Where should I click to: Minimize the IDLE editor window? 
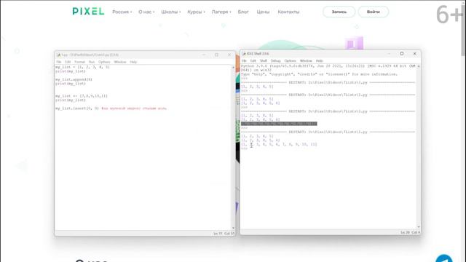click(204, 55)
